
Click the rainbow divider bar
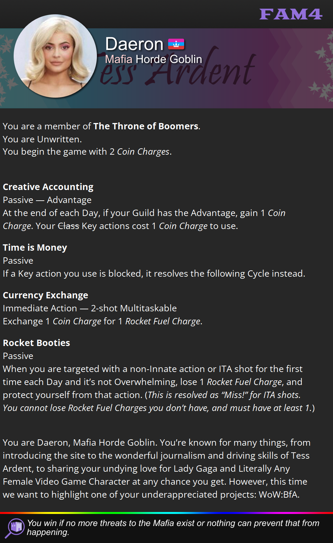click(x=166, y=513)
